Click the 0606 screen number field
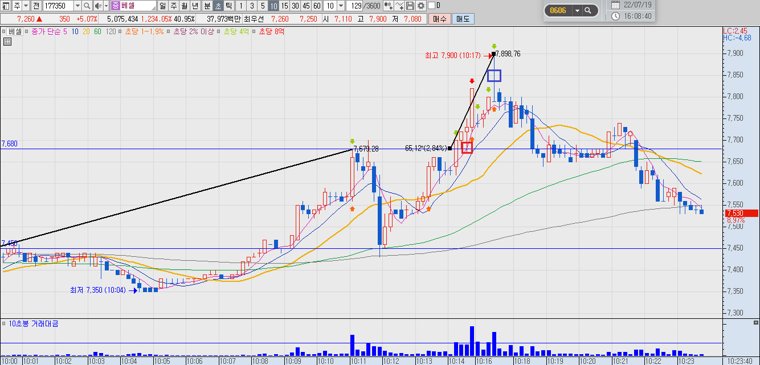This screenshot has height=365, width=760. pyautogui.click(x=558, y=10)
